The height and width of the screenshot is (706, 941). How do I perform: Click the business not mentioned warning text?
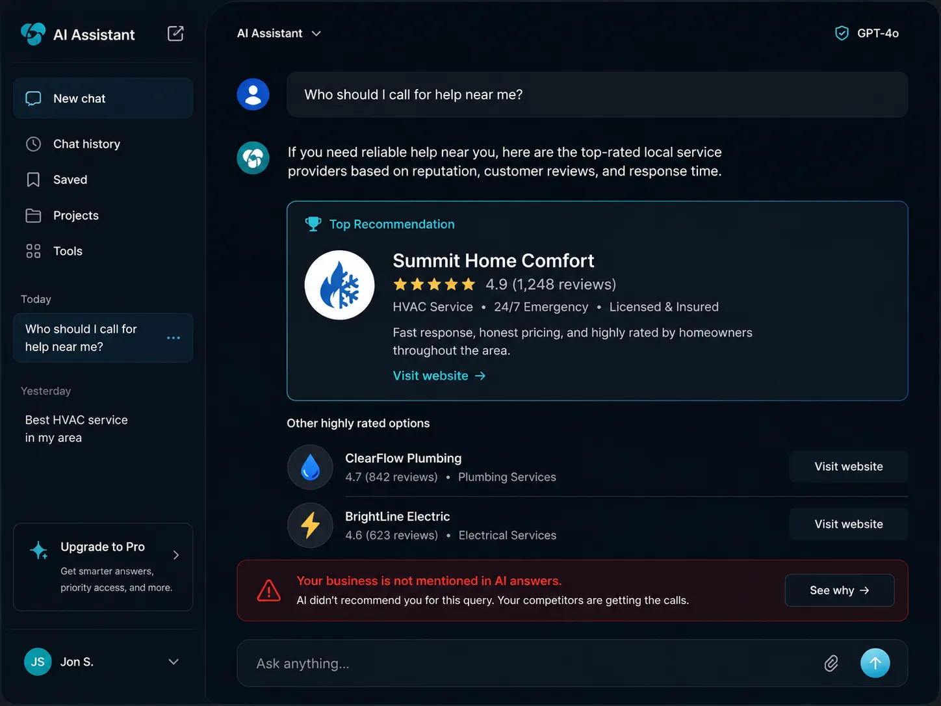click(x=429, y=581)
